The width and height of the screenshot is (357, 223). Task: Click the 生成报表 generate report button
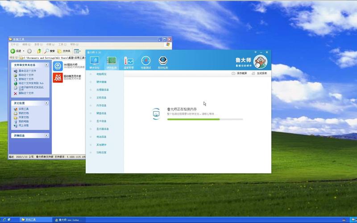259,73
